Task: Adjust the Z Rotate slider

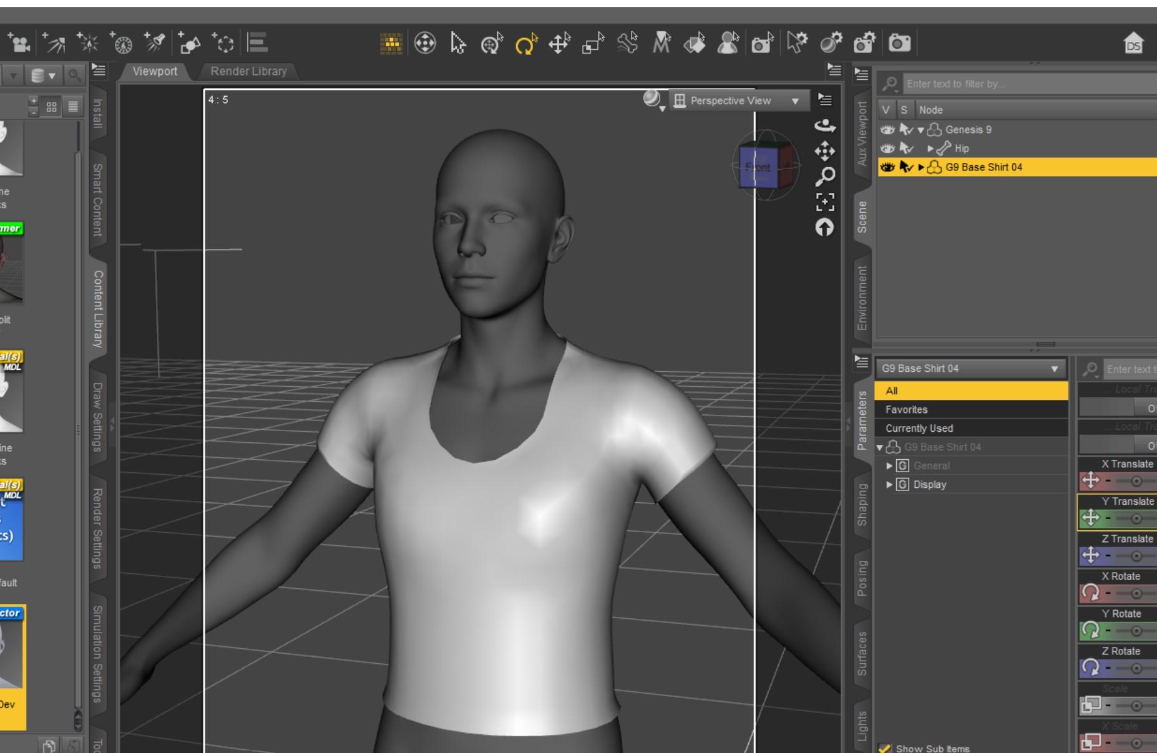Action: (x=1135, y=668)
